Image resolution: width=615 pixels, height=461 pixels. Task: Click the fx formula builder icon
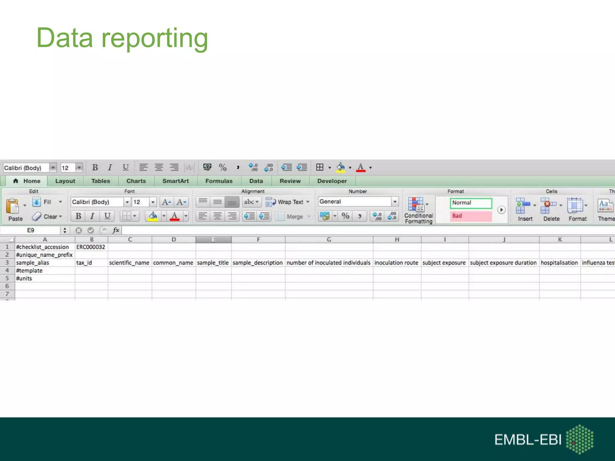pyautogui.click(x=116, y=230)
